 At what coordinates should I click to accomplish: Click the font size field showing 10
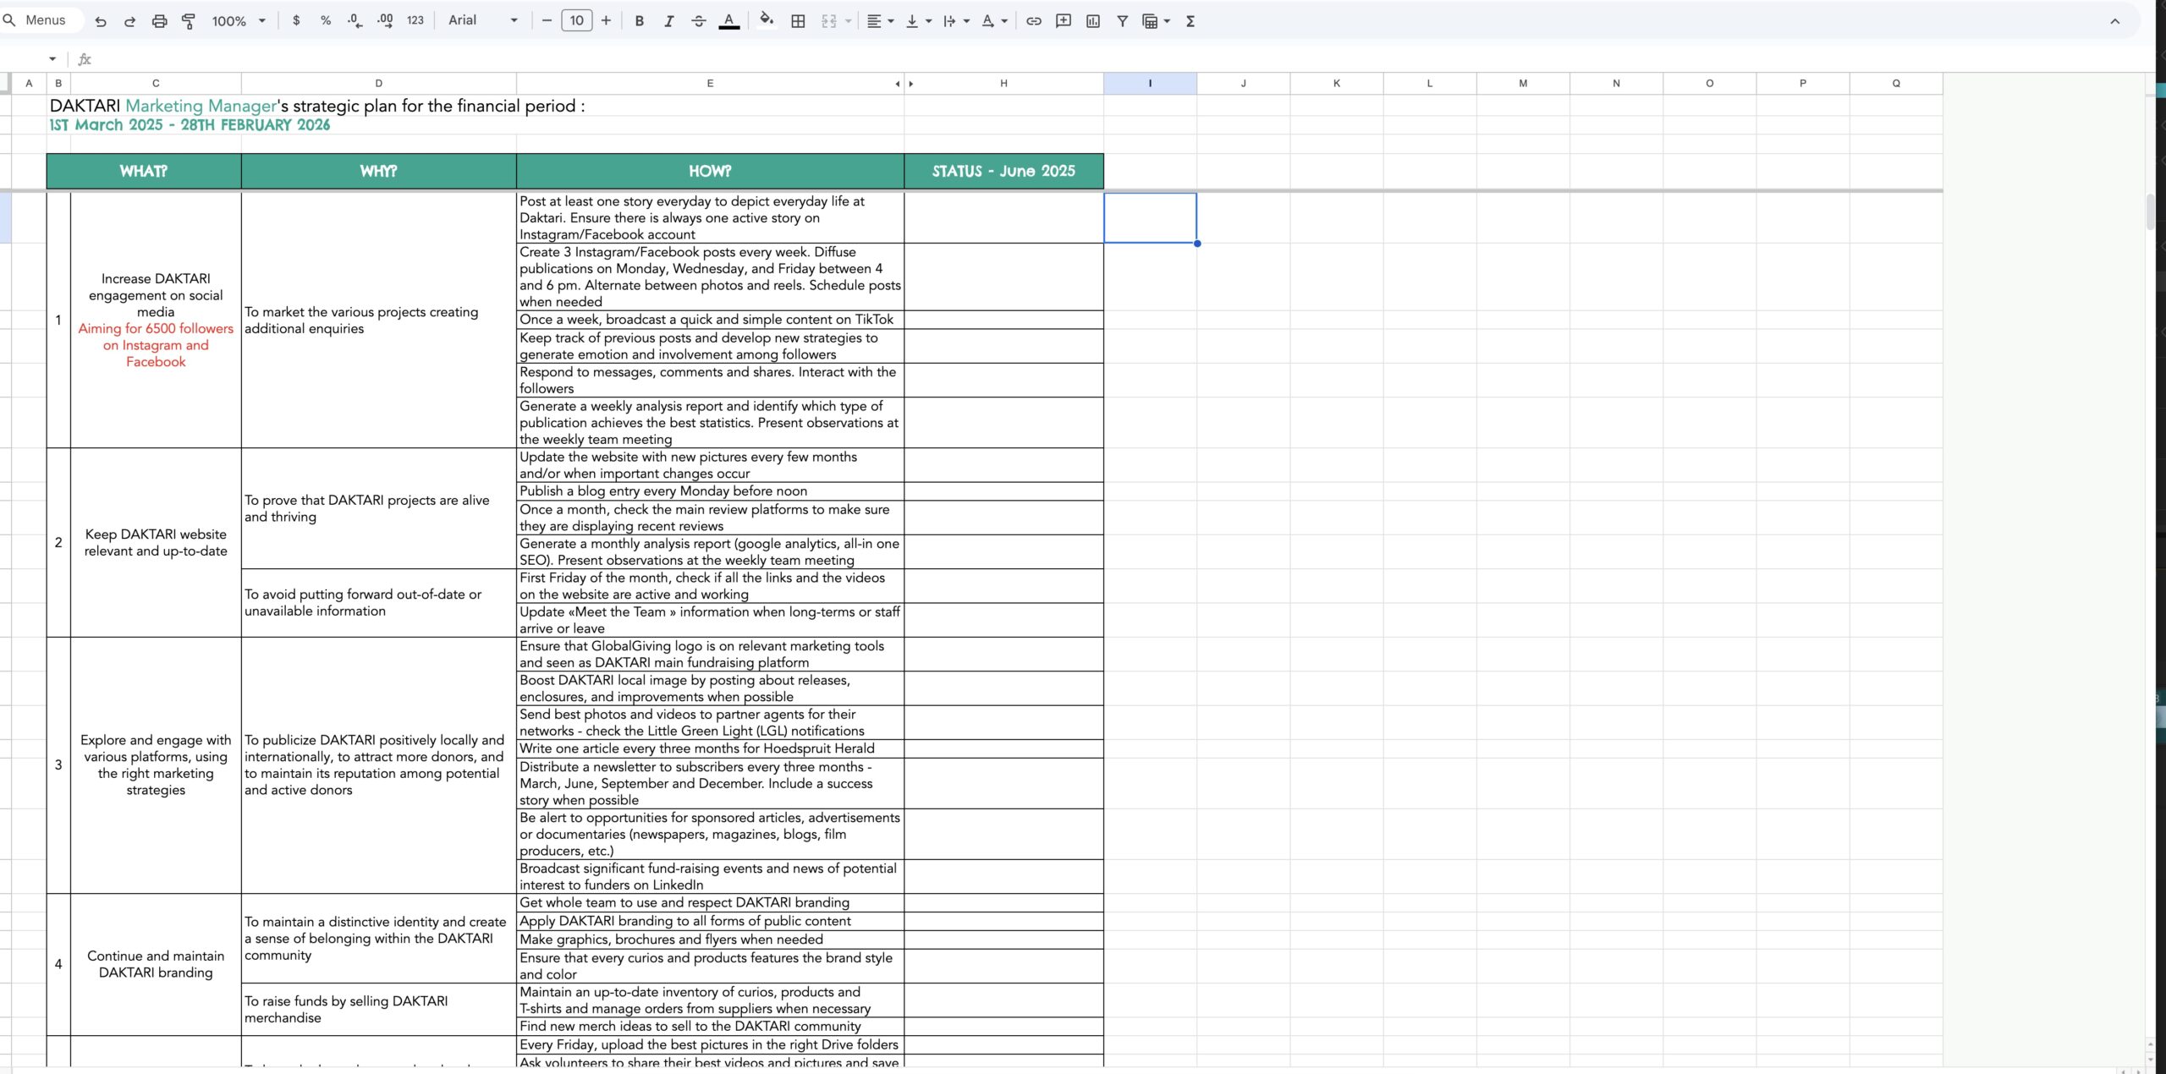pos(576,20)
